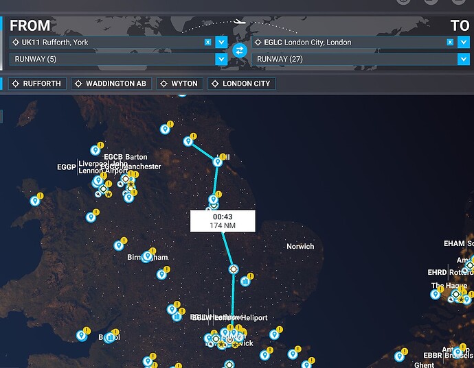Click the Rufforth departure pin on map
474x368 pixels.
click(x=188, y=141)
